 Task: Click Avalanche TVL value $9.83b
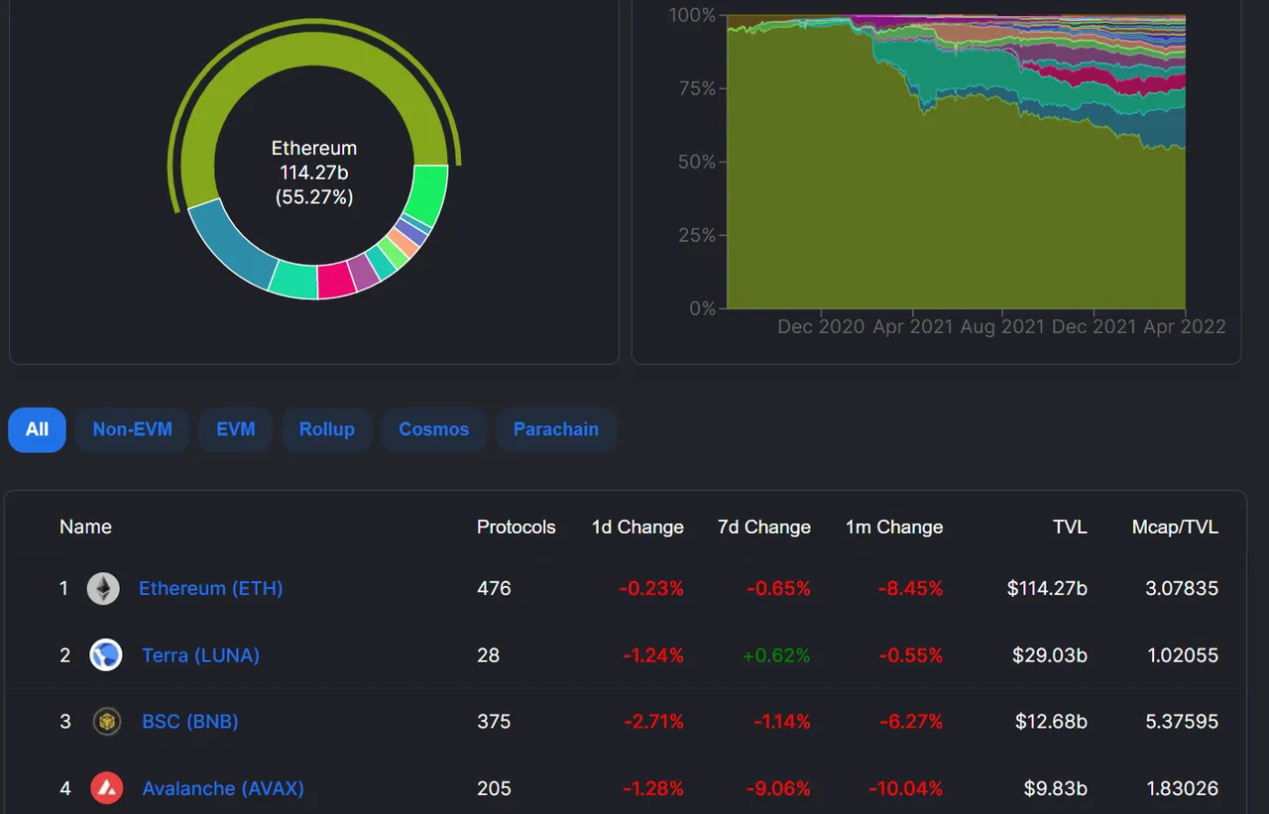(x=1056, y=788)
